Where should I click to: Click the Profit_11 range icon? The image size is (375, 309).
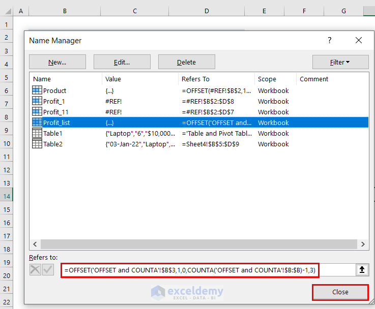tap(37, 111)
